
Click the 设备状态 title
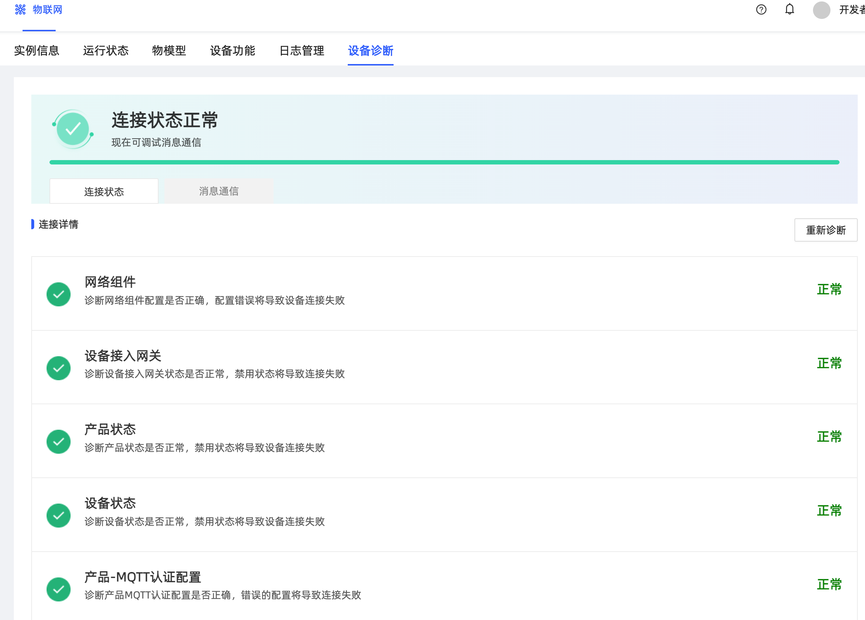tap(110, 503)
